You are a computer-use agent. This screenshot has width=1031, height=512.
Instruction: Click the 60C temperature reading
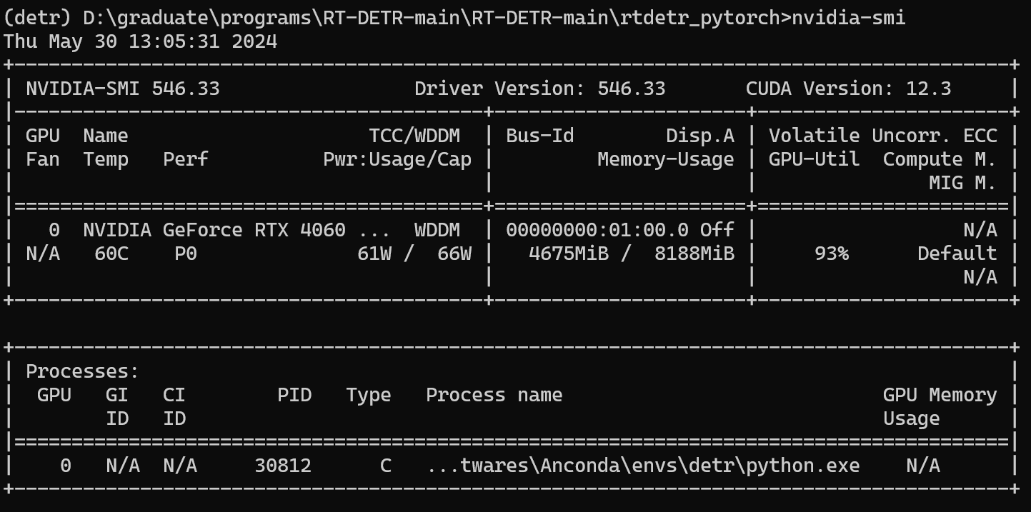pos(111,254)
